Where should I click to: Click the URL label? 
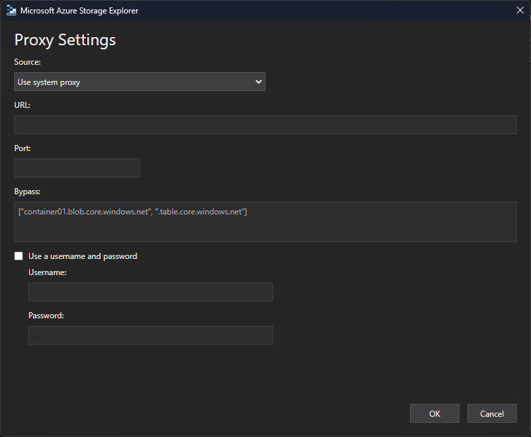point(22,105)
